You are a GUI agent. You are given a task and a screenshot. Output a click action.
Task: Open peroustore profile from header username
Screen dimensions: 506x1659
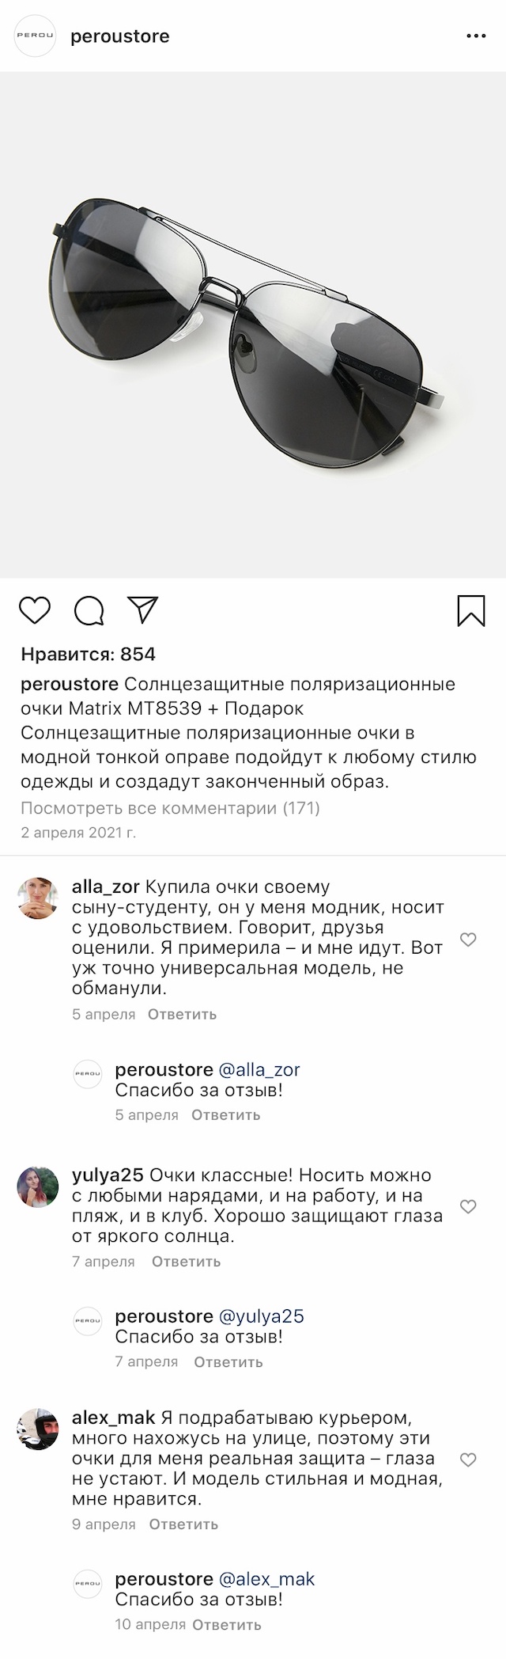(120, 36)
